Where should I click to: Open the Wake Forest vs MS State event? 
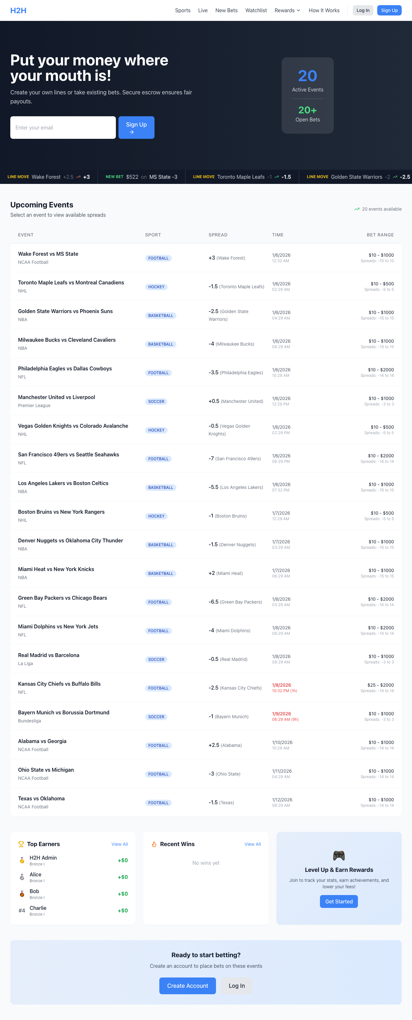[48, 254]
